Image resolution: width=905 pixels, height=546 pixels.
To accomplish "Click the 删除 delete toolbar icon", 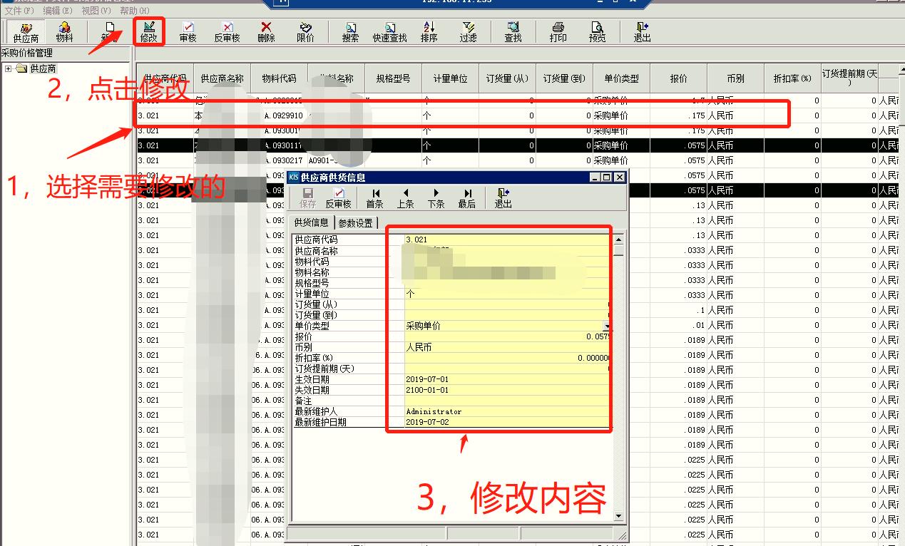I will 265,32.
